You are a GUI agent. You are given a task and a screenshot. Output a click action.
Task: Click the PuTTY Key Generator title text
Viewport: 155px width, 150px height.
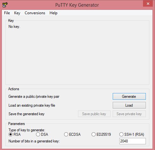pyautogui.click(x=77, y=5)
